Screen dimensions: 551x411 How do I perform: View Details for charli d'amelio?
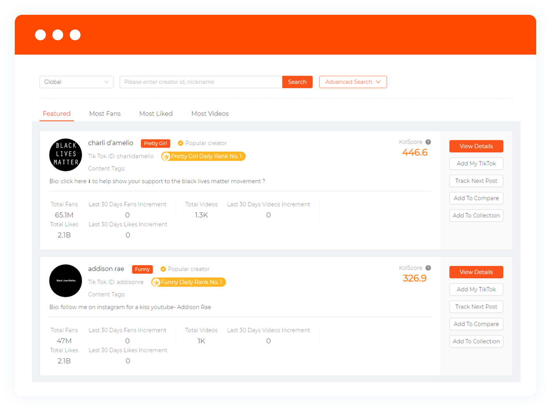476,146
